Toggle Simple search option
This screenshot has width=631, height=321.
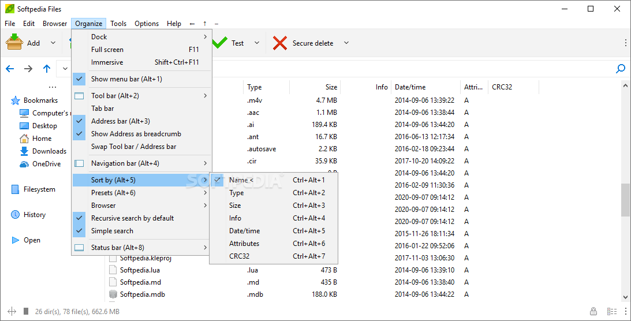141,231
